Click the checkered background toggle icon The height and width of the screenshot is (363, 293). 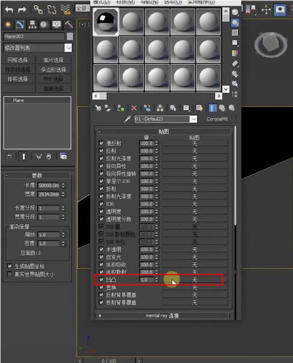pos(235,32)
